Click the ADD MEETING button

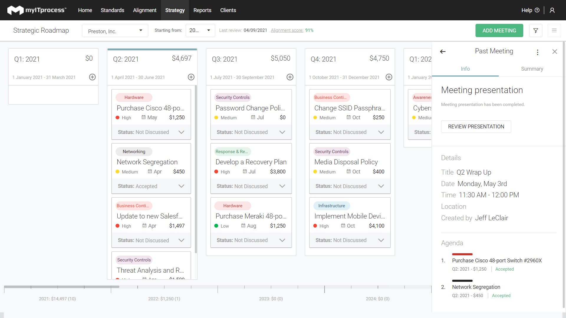[x=500, y=30]
